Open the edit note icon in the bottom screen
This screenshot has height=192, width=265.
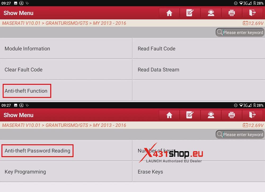190,115
